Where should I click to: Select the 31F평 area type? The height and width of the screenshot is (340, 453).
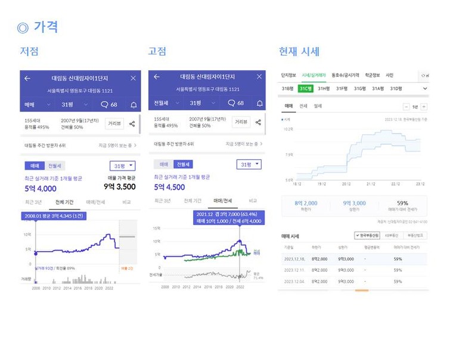[342, 88]
